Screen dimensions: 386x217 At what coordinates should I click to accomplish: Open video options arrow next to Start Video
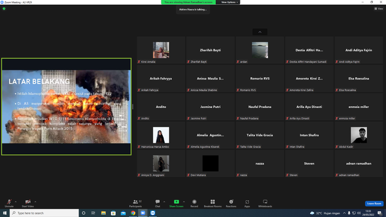[36, 202]
